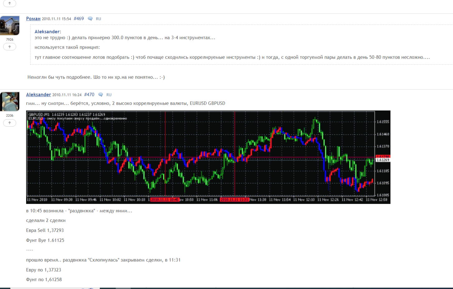Upvote Роман's post rated 7926
453x289 pixels.
[10, 47]
